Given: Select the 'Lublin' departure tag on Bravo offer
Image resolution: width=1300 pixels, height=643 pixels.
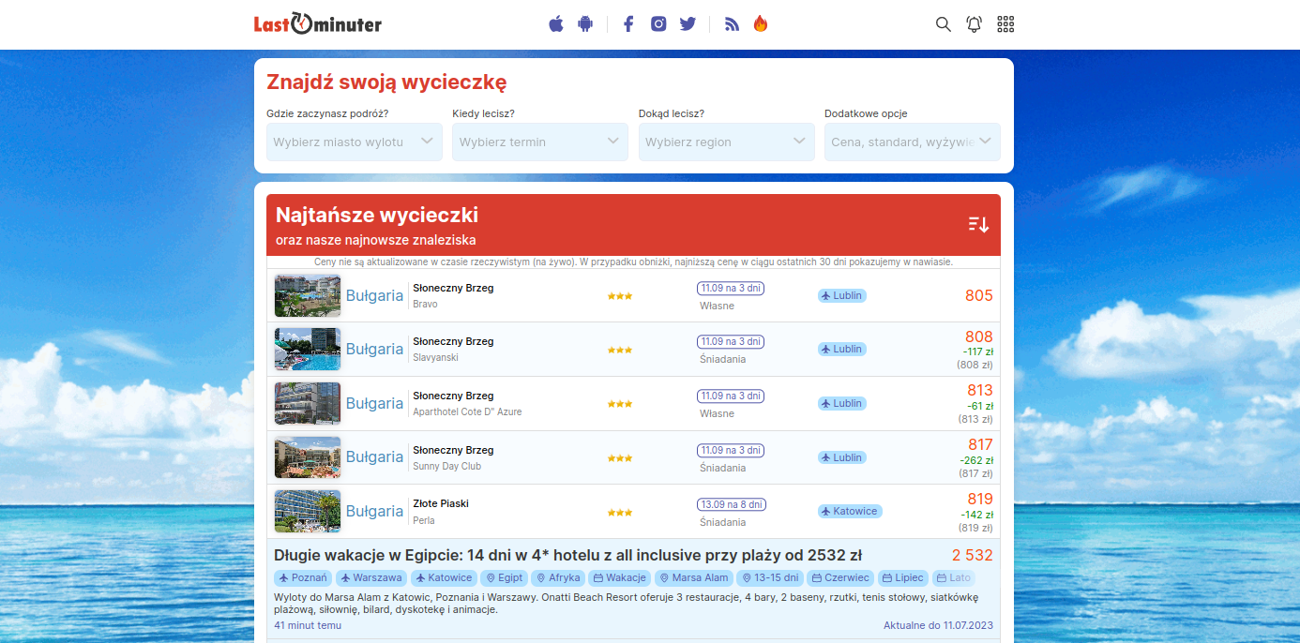Looking at the screenshot, I should (x=841, y=294).
